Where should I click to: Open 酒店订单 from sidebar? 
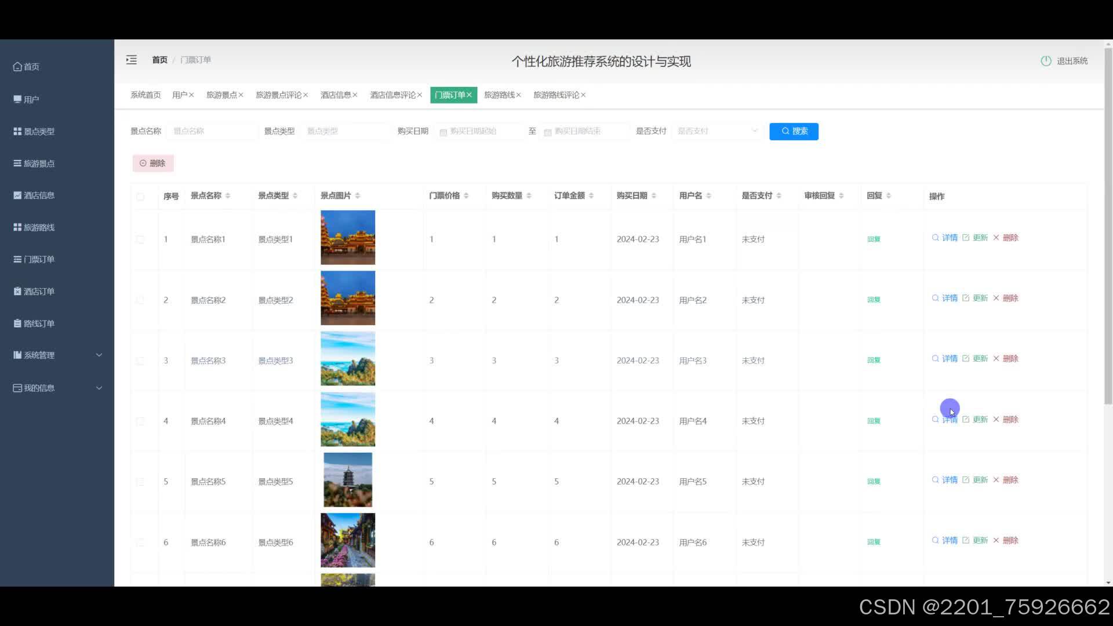coord(38,292)
